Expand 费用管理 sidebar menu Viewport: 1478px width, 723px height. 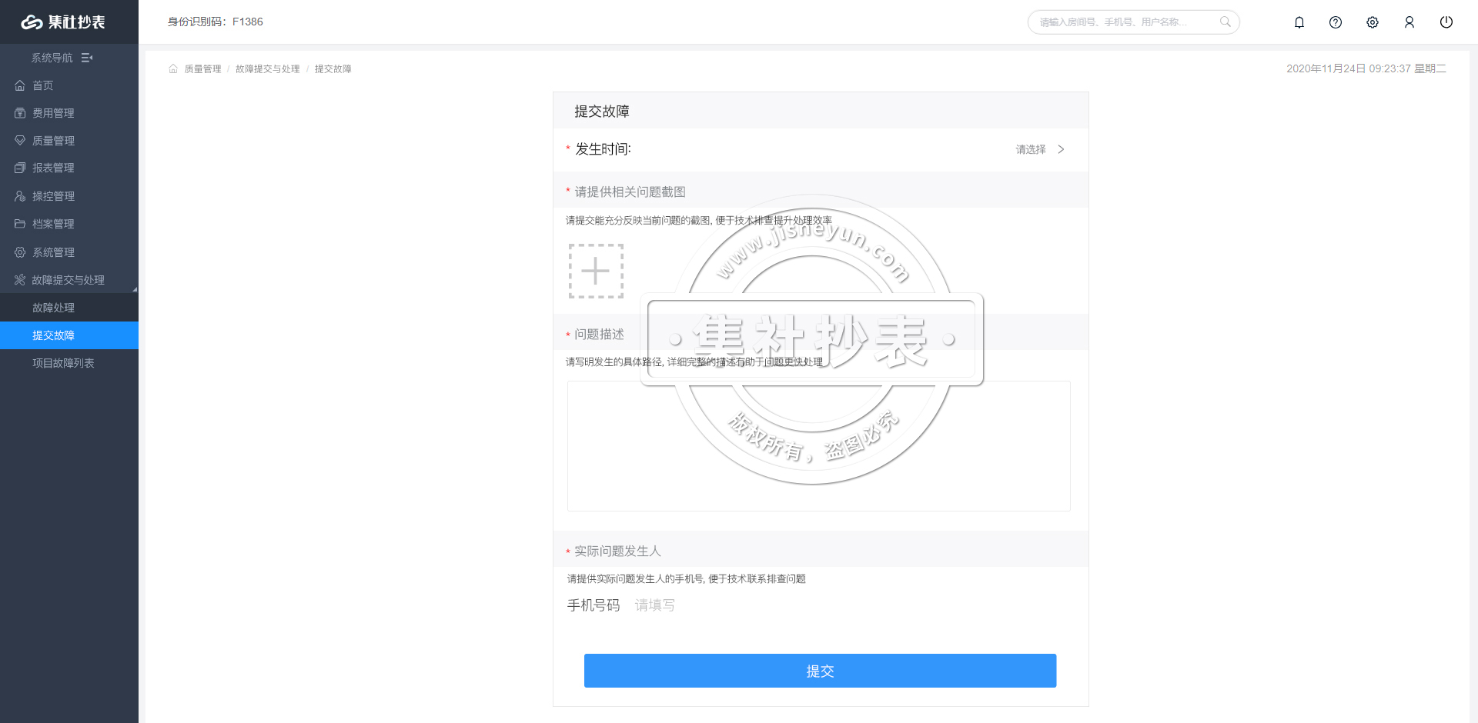[53, 113]
